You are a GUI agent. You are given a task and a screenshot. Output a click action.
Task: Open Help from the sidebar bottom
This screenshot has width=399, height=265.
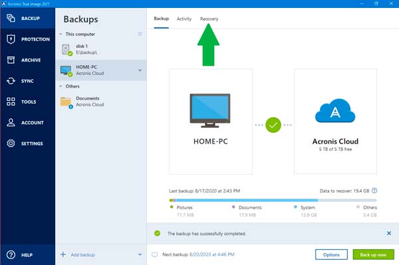[x=27, y=254]
